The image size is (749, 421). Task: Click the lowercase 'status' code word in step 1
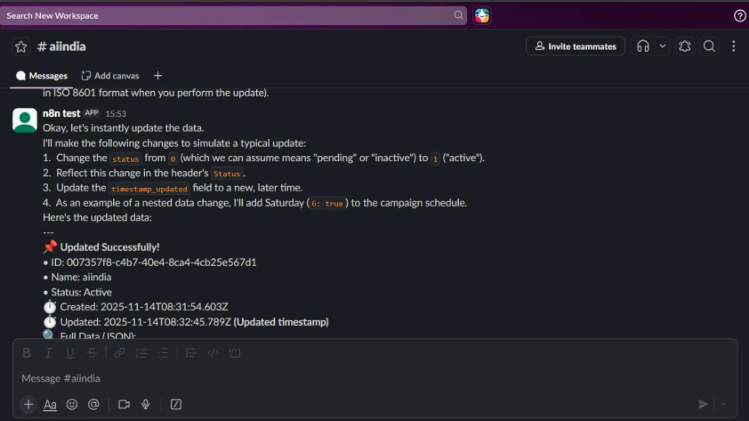coord(125,159)
